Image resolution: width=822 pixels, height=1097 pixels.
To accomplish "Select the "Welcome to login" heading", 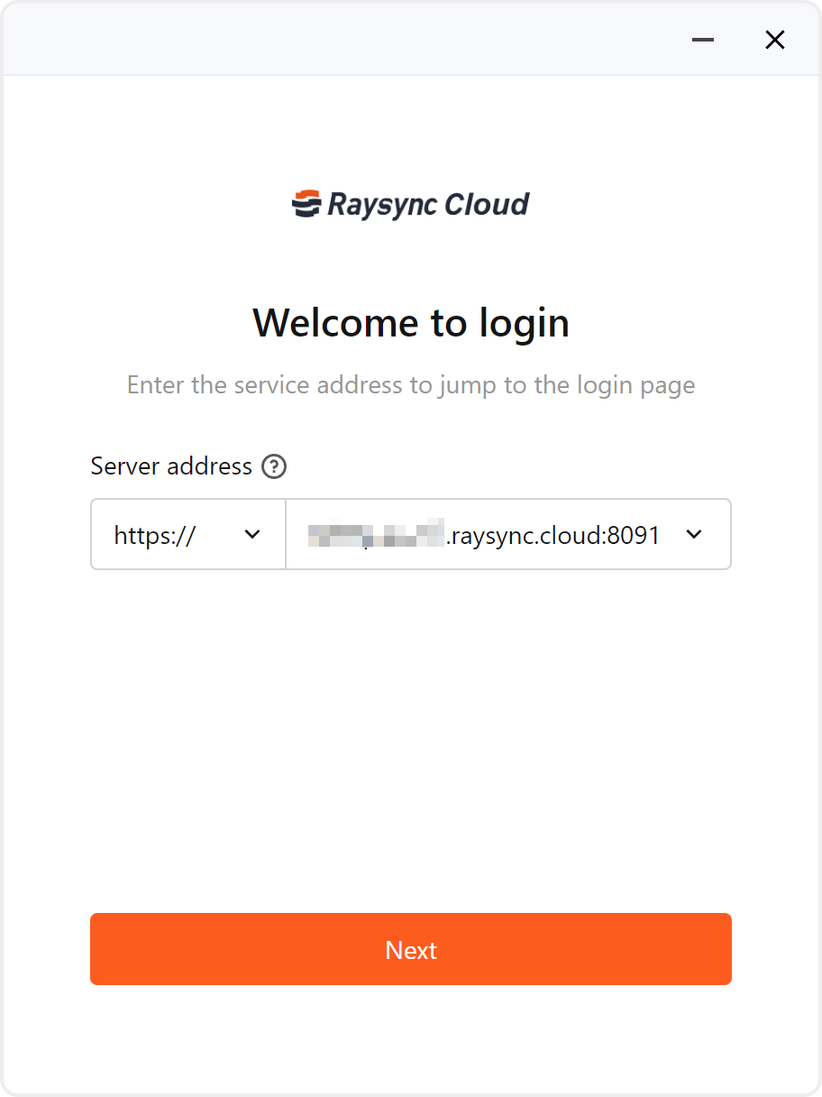I will coord(411,322).
